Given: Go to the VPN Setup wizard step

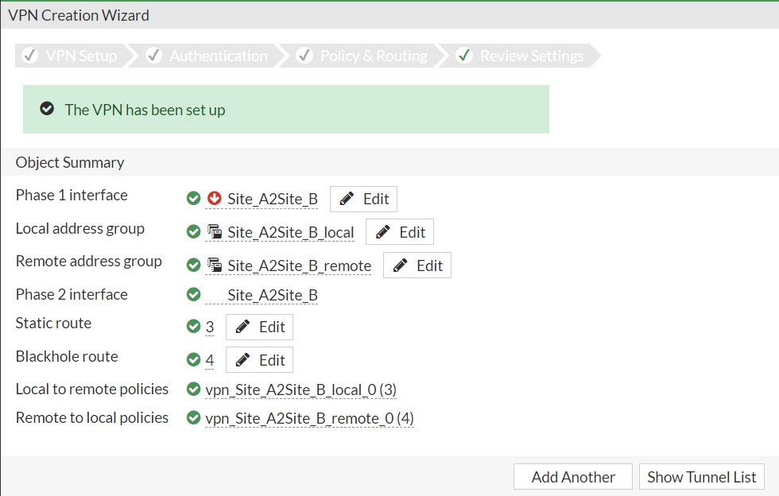Looking at the screenshot, I should coord(71,56).
